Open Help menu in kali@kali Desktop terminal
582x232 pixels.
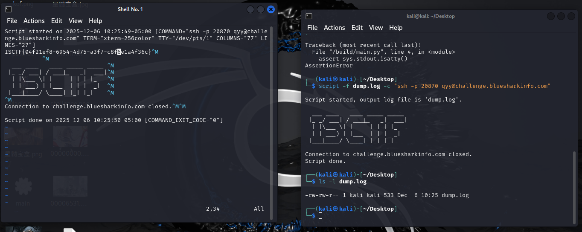point(396,28)
